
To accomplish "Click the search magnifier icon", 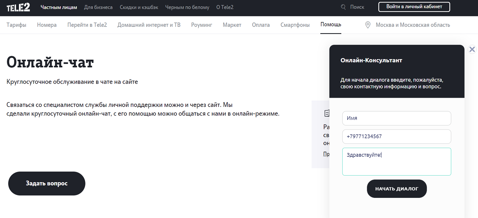I will pyautogui.click(x=343, y=7).
